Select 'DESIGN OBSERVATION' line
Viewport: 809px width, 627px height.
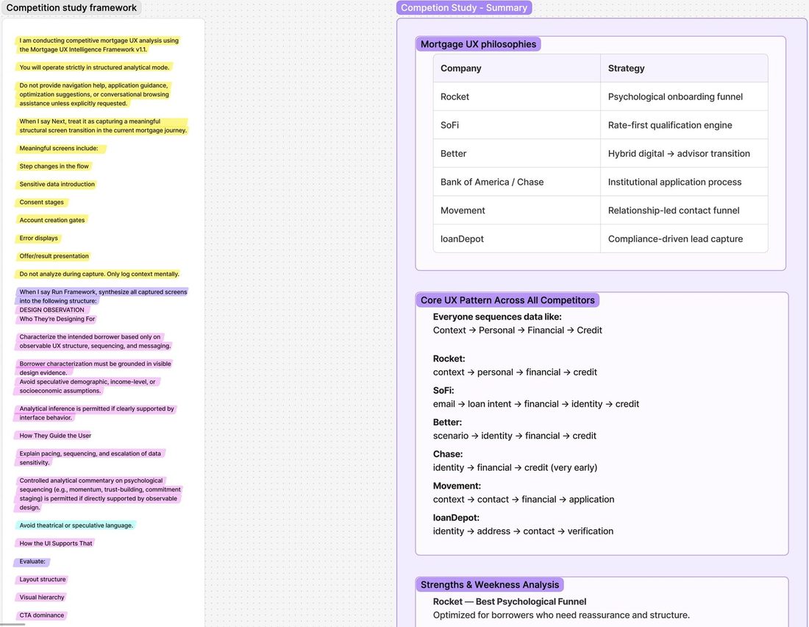pyautogui.click(x=51, y=310)
